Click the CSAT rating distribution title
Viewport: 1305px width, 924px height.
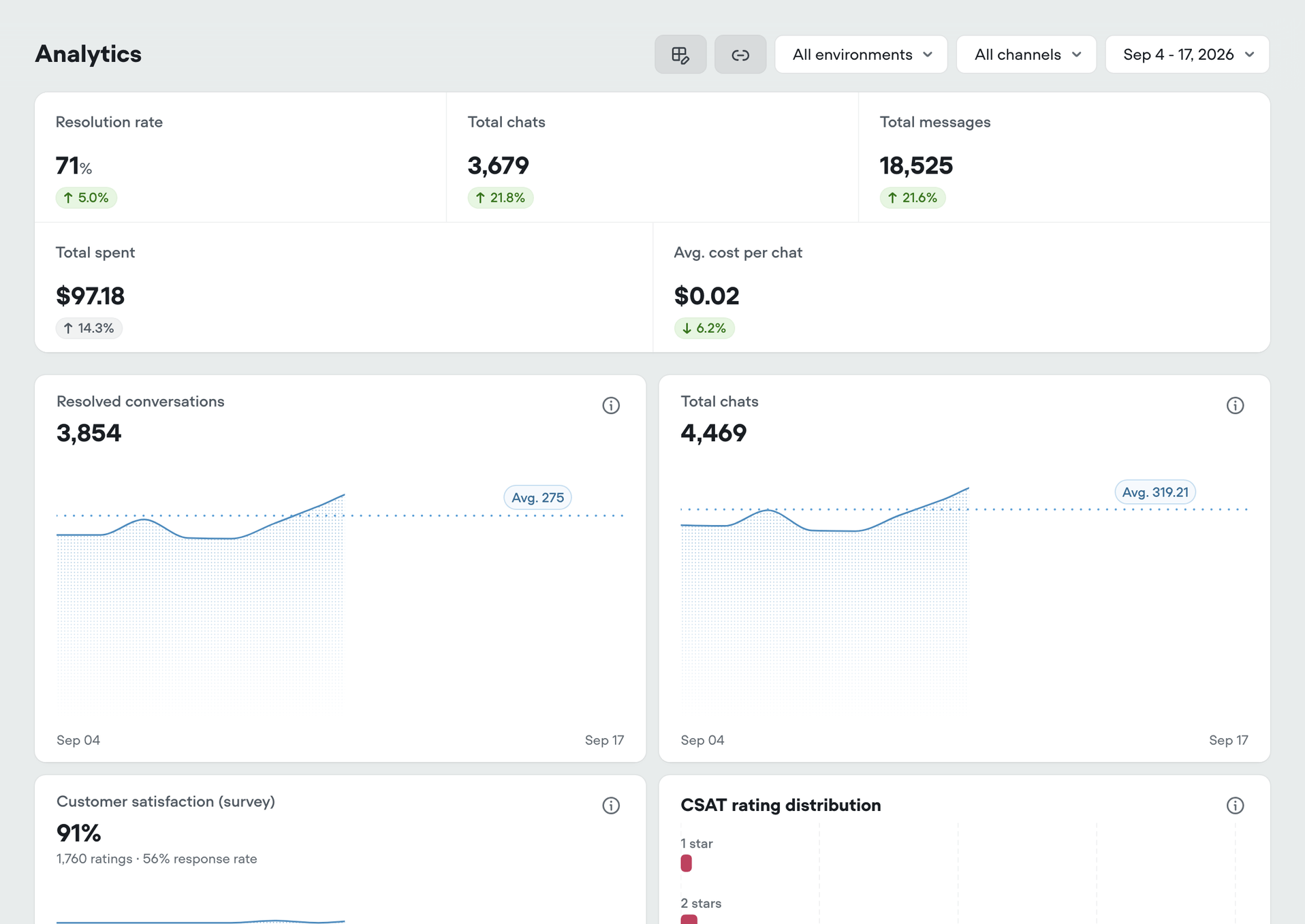click(781, 806)
